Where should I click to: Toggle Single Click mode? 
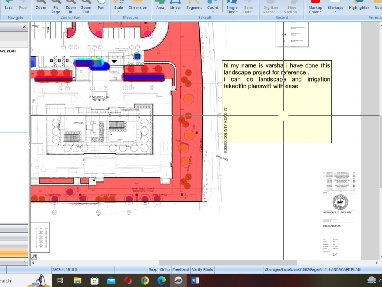[232, 7]
